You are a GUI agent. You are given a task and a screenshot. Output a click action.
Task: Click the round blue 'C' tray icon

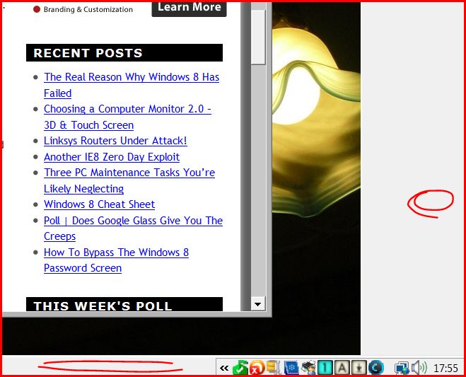[376, 368]
